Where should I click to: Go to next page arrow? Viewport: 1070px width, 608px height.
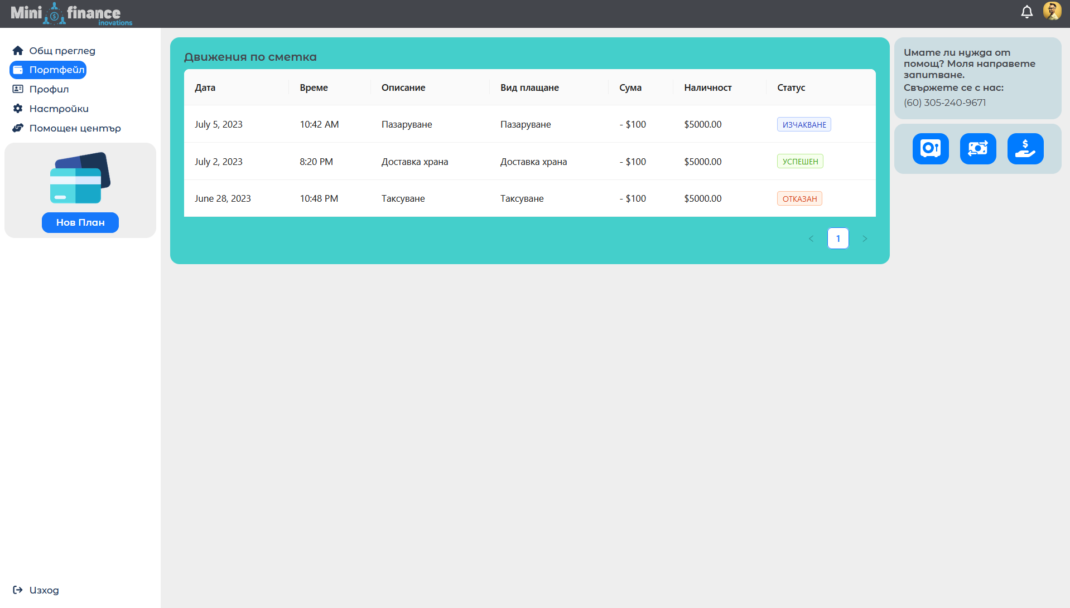point(865,239)
